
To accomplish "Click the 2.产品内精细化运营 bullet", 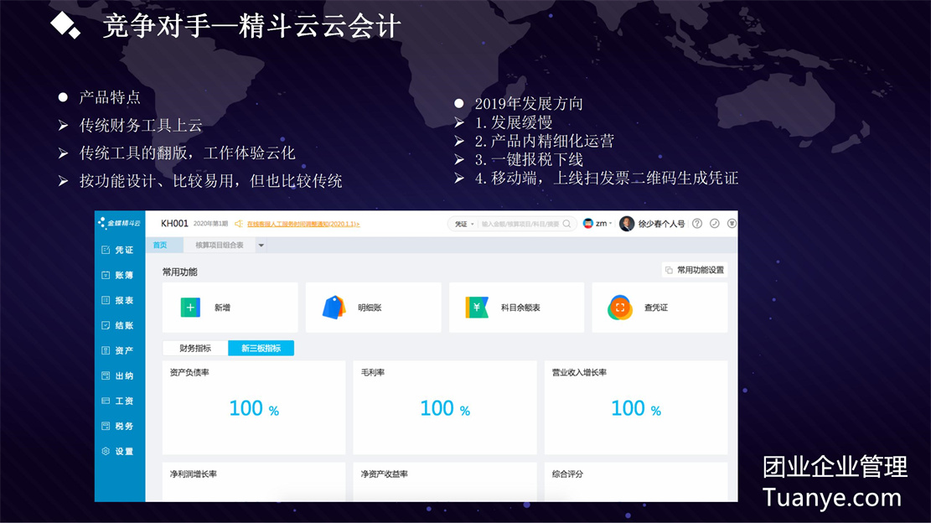I will (545, 142).
